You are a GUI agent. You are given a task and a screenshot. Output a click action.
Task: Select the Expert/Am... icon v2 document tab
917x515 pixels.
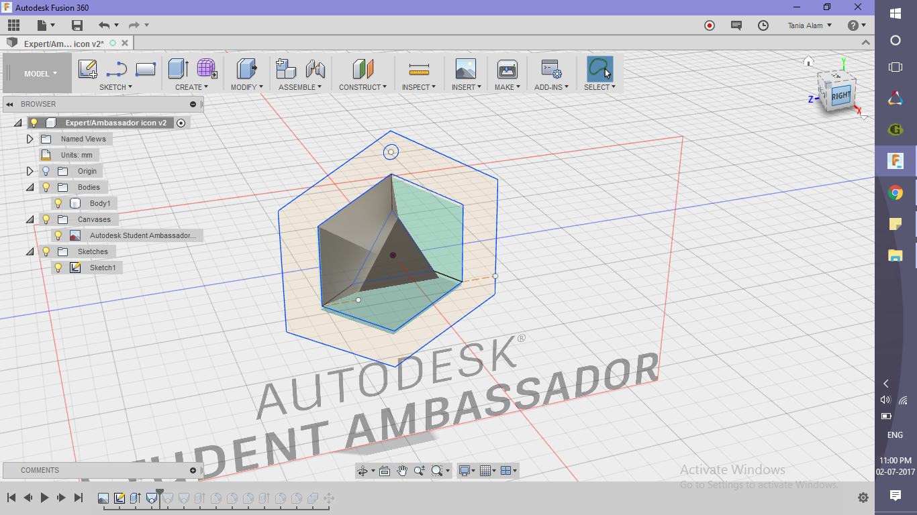pos(64,44)
